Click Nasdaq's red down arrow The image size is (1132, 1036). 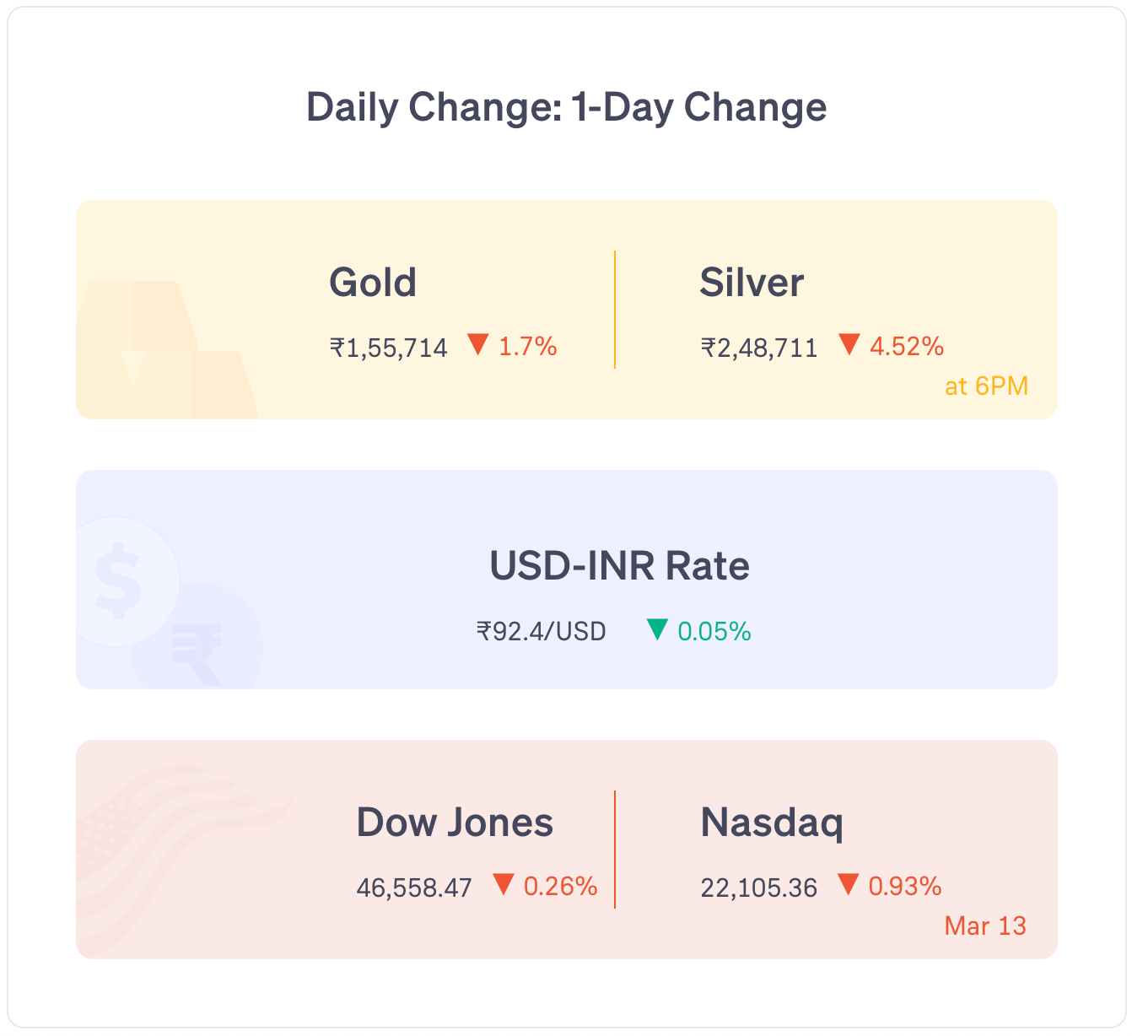click(x=848, y=885)
